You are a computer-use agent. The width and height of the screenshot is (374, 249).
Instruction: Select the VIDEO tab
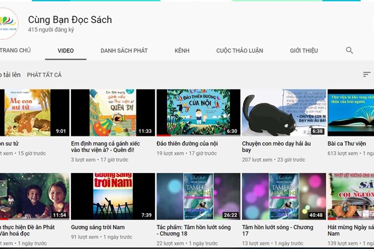tap(65, 51)
